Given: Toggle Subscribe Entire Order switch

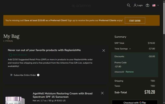Looking at the screenshot, I should click(11, 75).
